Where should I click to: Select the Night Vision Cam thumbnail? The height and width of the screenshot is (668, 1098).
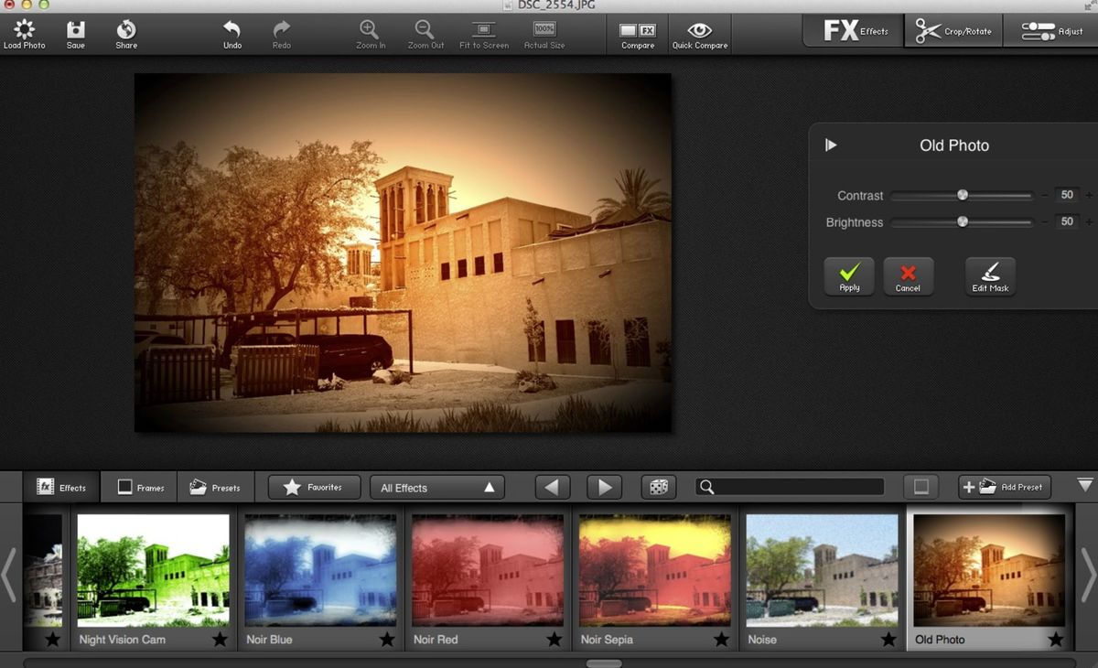[x=153, y=570]
